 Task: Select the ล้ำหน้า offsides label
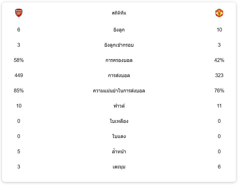119,152
